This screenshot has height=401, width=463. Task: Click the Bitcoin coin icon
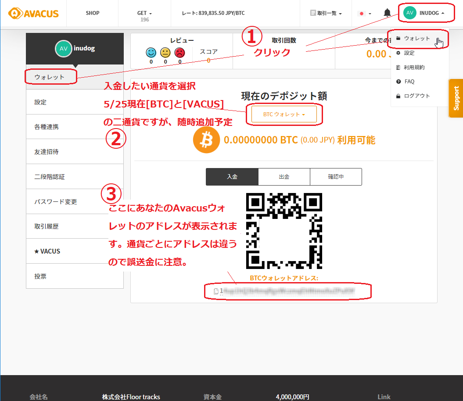click(206, 140)
